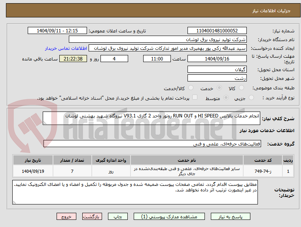Click the general need description textarea
Screen dimensions: 301x227
pos(151,118)
